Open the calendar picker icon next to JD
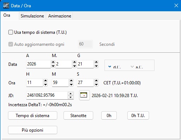 click(x=85, y=95)
